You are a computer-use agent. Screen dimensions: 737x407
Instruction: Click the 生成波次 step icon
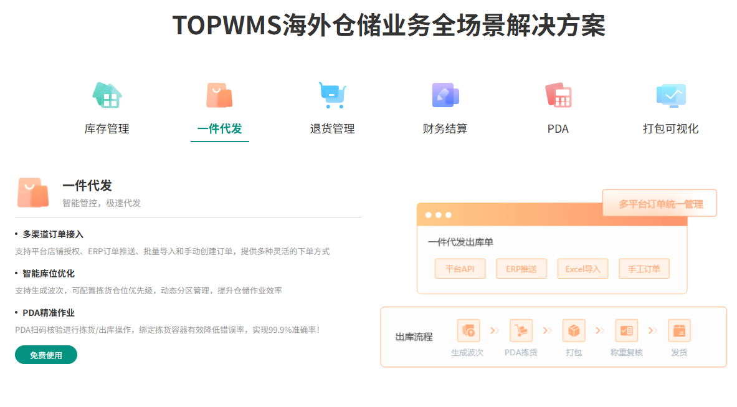[468, 330]
